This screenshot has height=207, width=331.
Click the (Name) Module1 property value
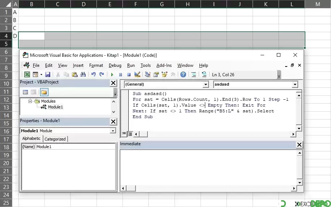(76, 147)
